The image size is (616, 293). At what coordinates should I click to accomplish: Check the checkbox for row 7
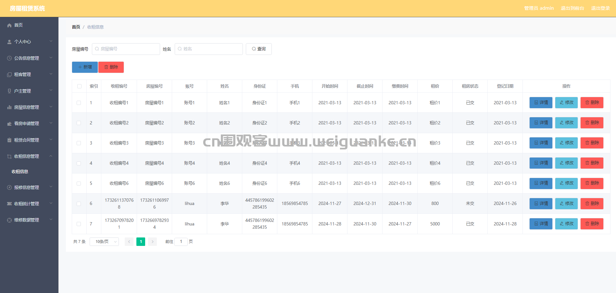(79, 224)
